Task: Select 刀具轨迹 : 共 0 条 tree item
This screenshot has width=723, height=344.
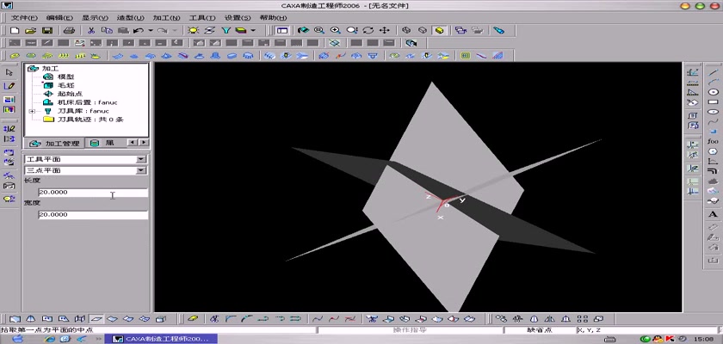Action: click(90, 120)
